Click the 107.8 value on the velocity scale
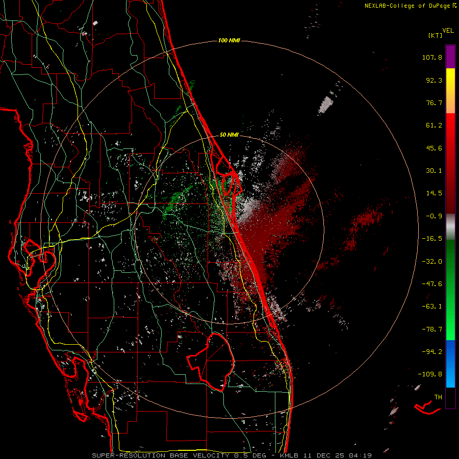 click(x=432, y=57)
